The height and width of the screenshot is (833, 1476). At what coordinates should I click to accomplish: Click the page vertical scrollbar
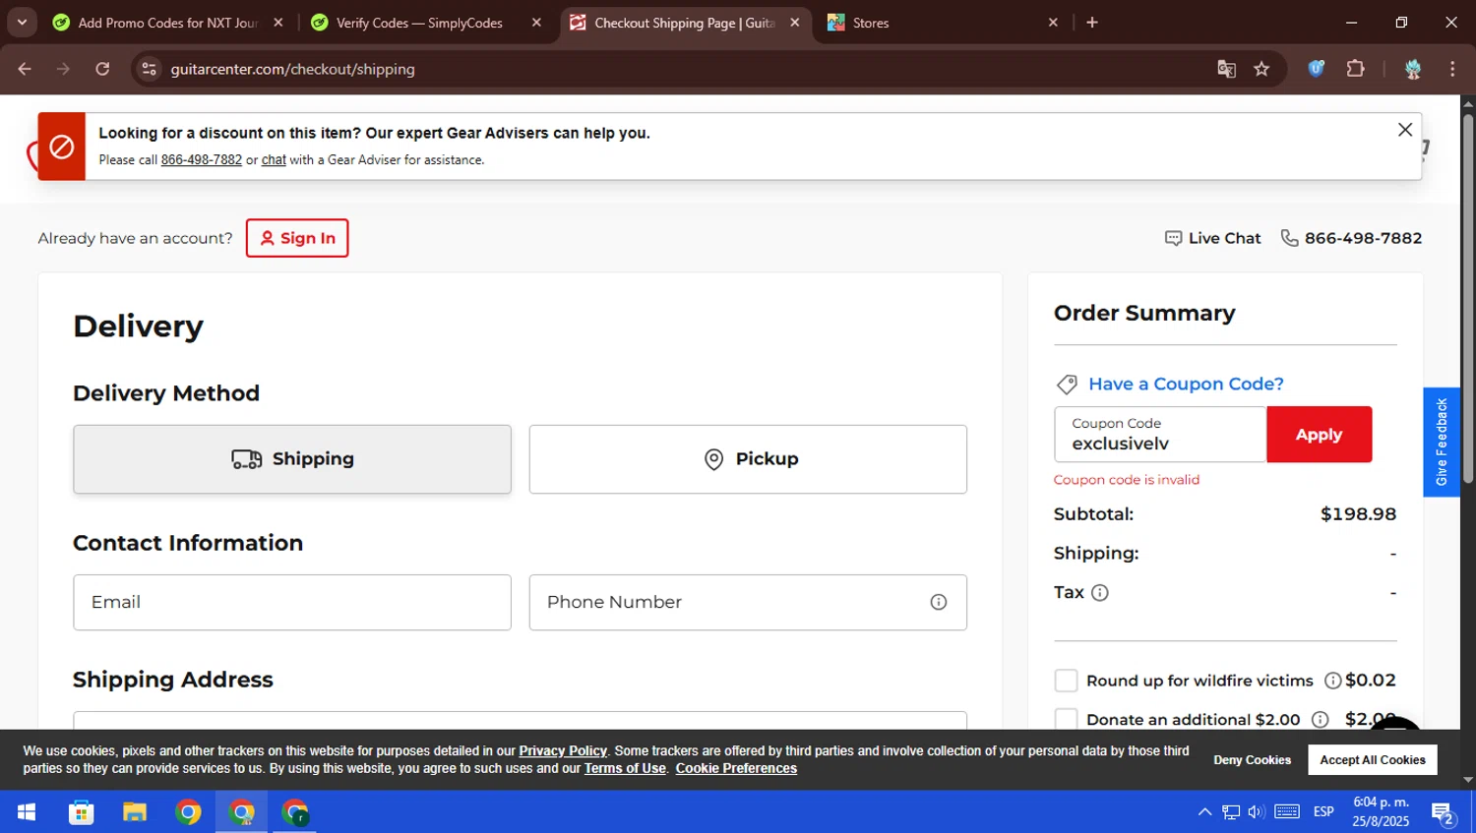click(1468, 299)
